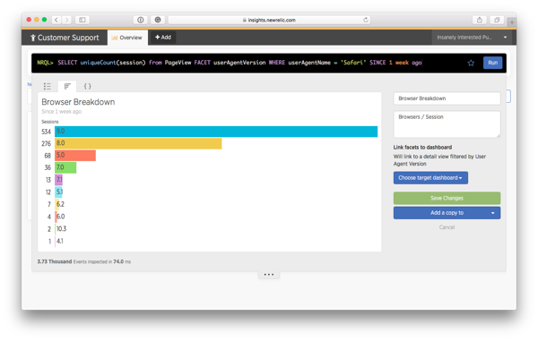This screenshot has height=341, width=538.
Task: Open the Customer Support dashboard title
Action: (x=65, y=38)
